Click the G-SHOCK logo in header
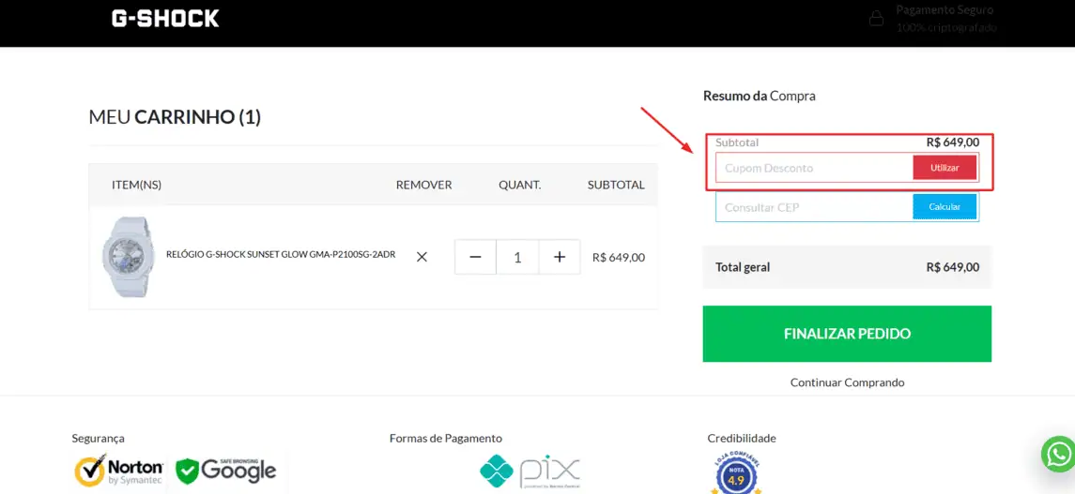 (x=165, y=19)
